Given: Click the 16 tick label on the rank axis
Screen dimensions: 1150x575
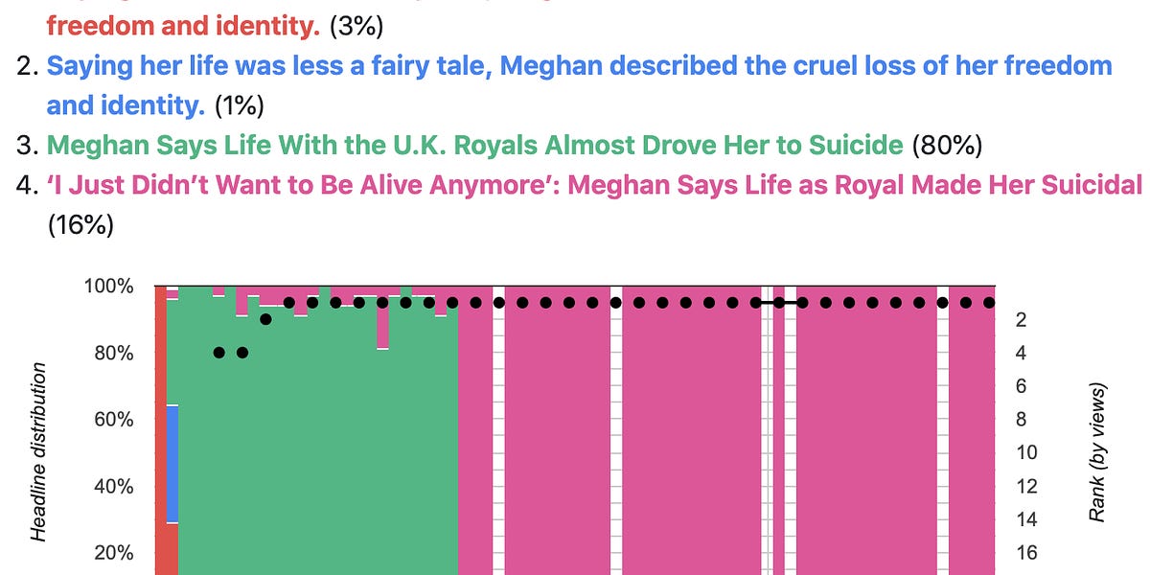Looking at the screenshot, I should tap(1020, 553).
